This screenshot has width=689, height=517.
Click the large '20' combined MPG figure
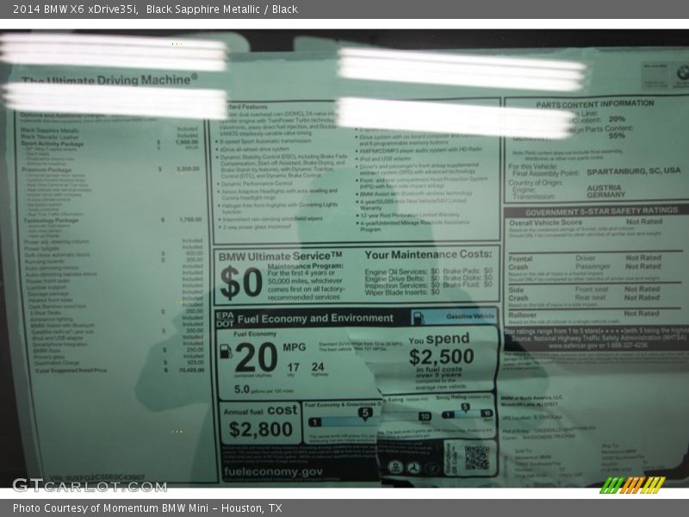pyautogui.click(x=256, y=358)
